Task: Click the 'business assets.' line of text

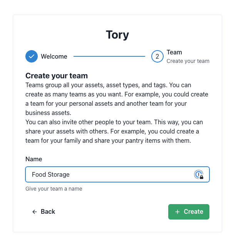Action: [x=48, y=113]
